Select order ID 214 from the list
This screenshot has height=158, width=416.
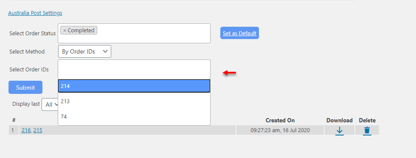click(134, 86)
